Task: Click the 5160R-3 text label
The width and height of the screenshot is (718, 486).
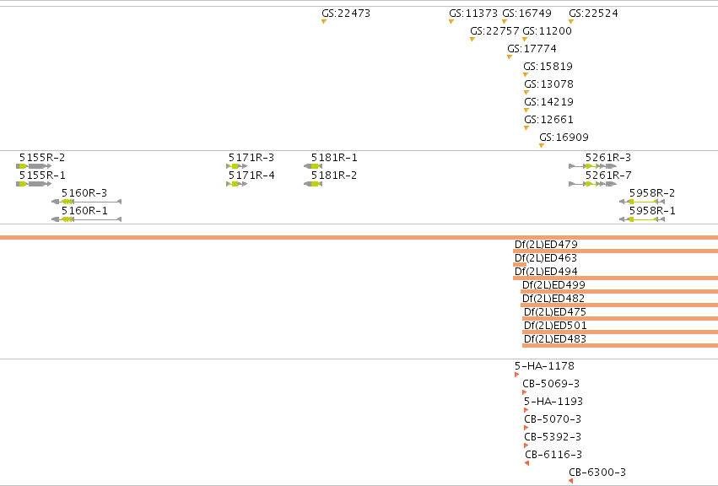Action: coord(84,193)
